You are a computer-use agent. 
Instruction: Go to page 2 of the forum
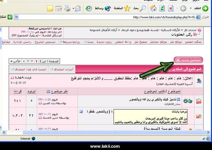click(32, 61)
